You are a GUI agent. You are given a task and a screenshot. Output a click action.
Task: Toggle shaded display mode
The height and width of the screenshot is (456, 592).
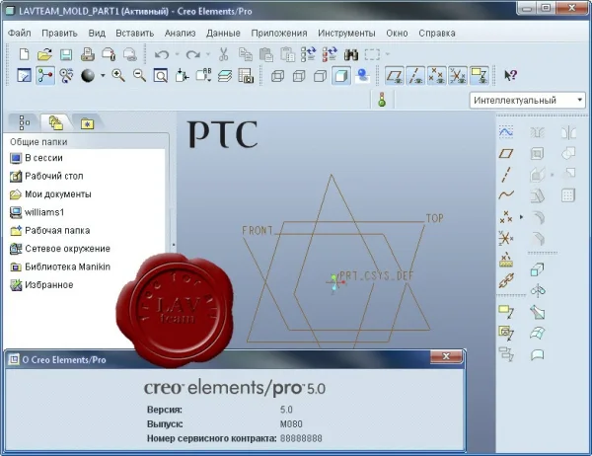pyautogui.click(x=341, y=76)
